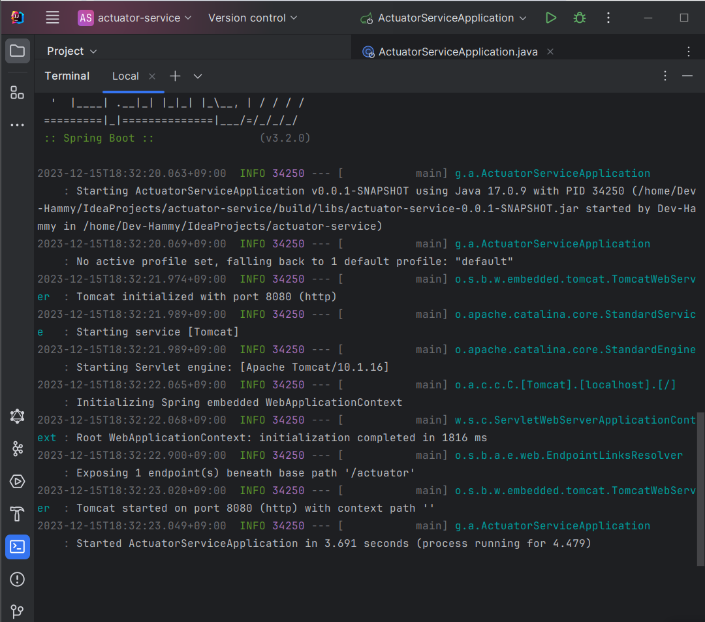Create a new terminal tab with plus

tap(175, 76)
